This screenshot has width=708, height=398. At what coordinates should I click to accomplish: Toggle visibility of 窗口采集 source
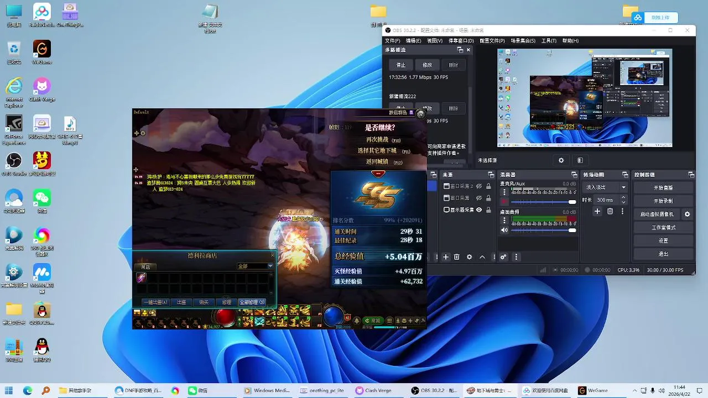pyautogui.click(x=479, y=198)
